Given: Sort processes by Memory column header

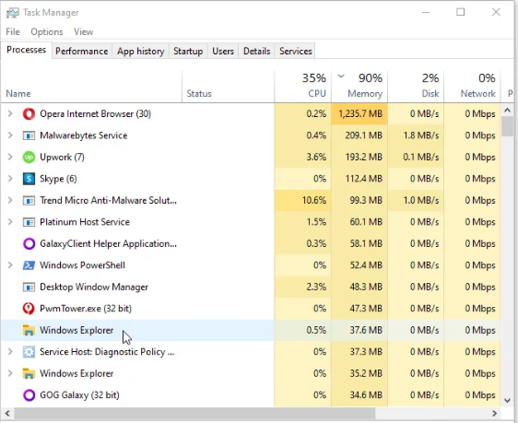Looking at the screenshot, I should point(359,87).
